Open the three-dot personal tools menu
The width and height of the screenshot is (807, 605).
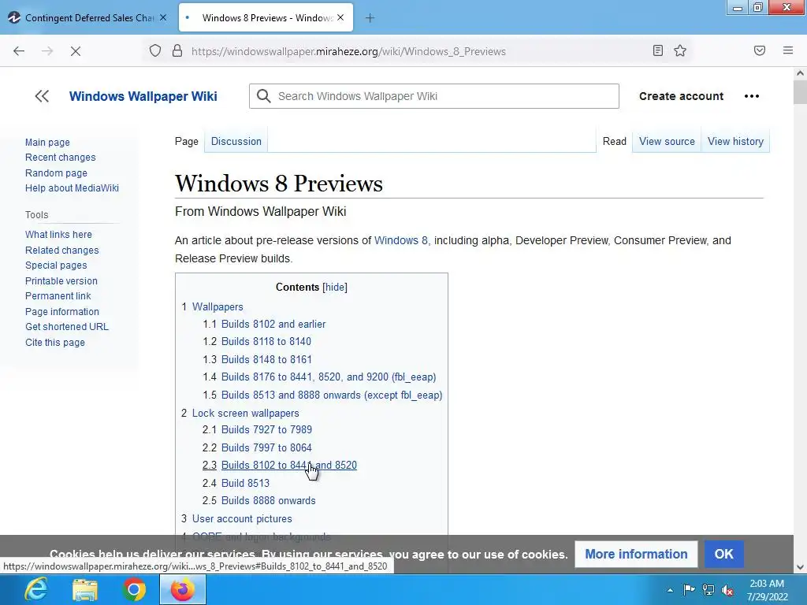click(x=751, y=96)
